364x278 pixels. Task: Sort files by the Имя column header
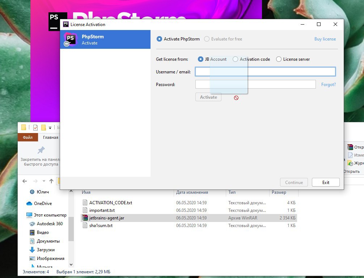86,192
